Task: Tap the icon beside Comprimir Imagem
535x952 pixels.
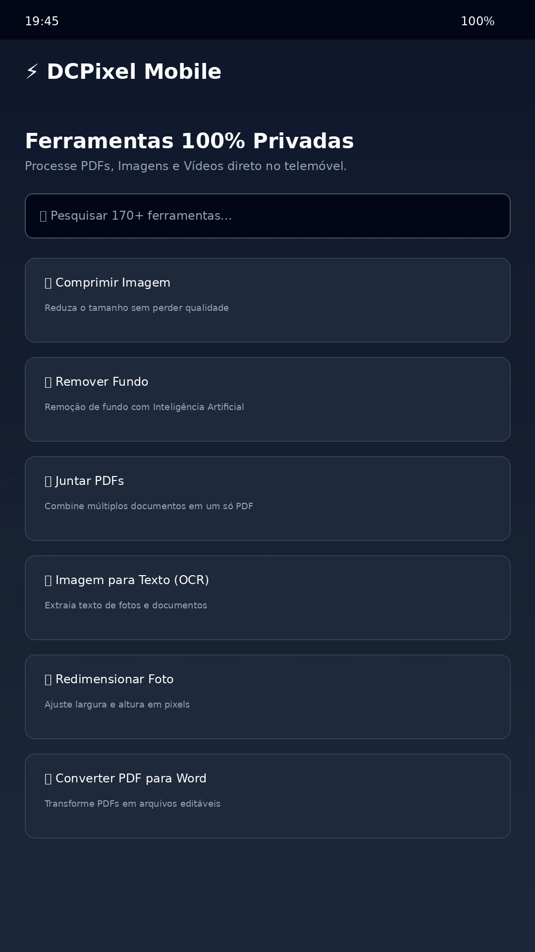Action: (48, 283)
